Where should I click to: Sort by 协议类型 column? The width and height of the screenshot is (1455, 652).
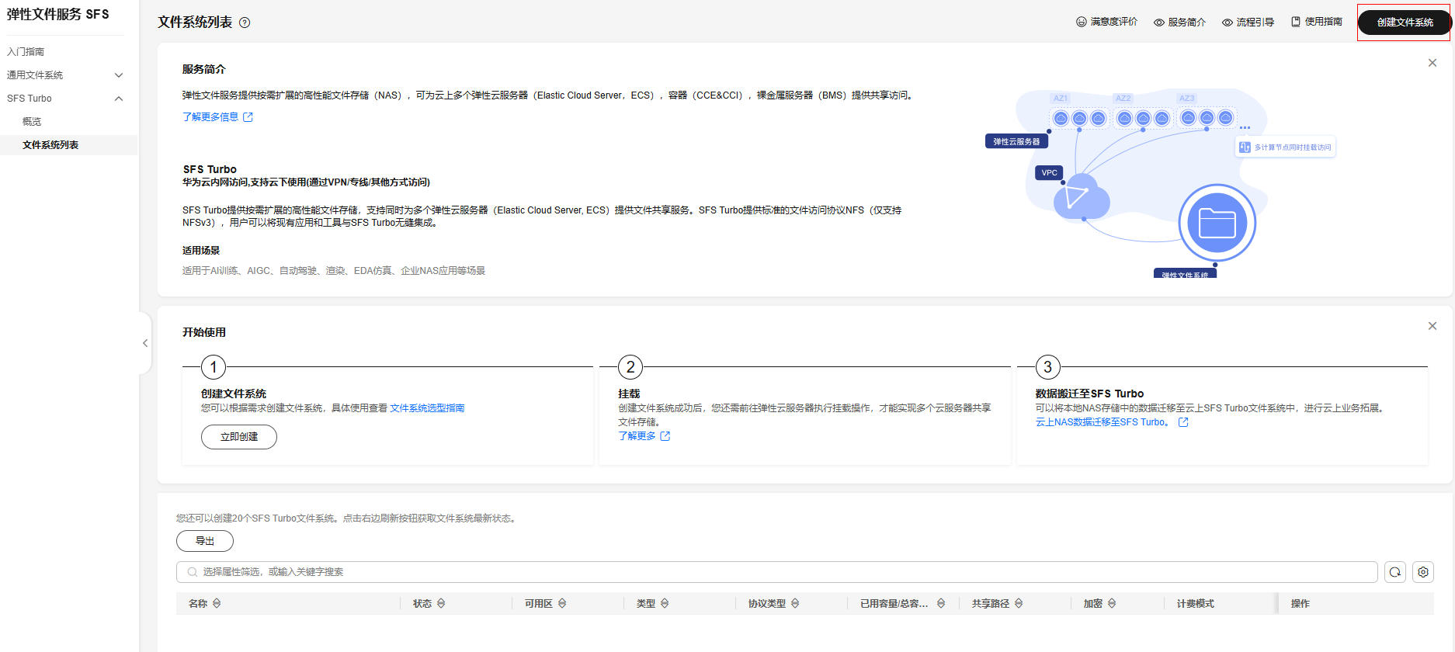pyautogui.click(x=795, y=604)
